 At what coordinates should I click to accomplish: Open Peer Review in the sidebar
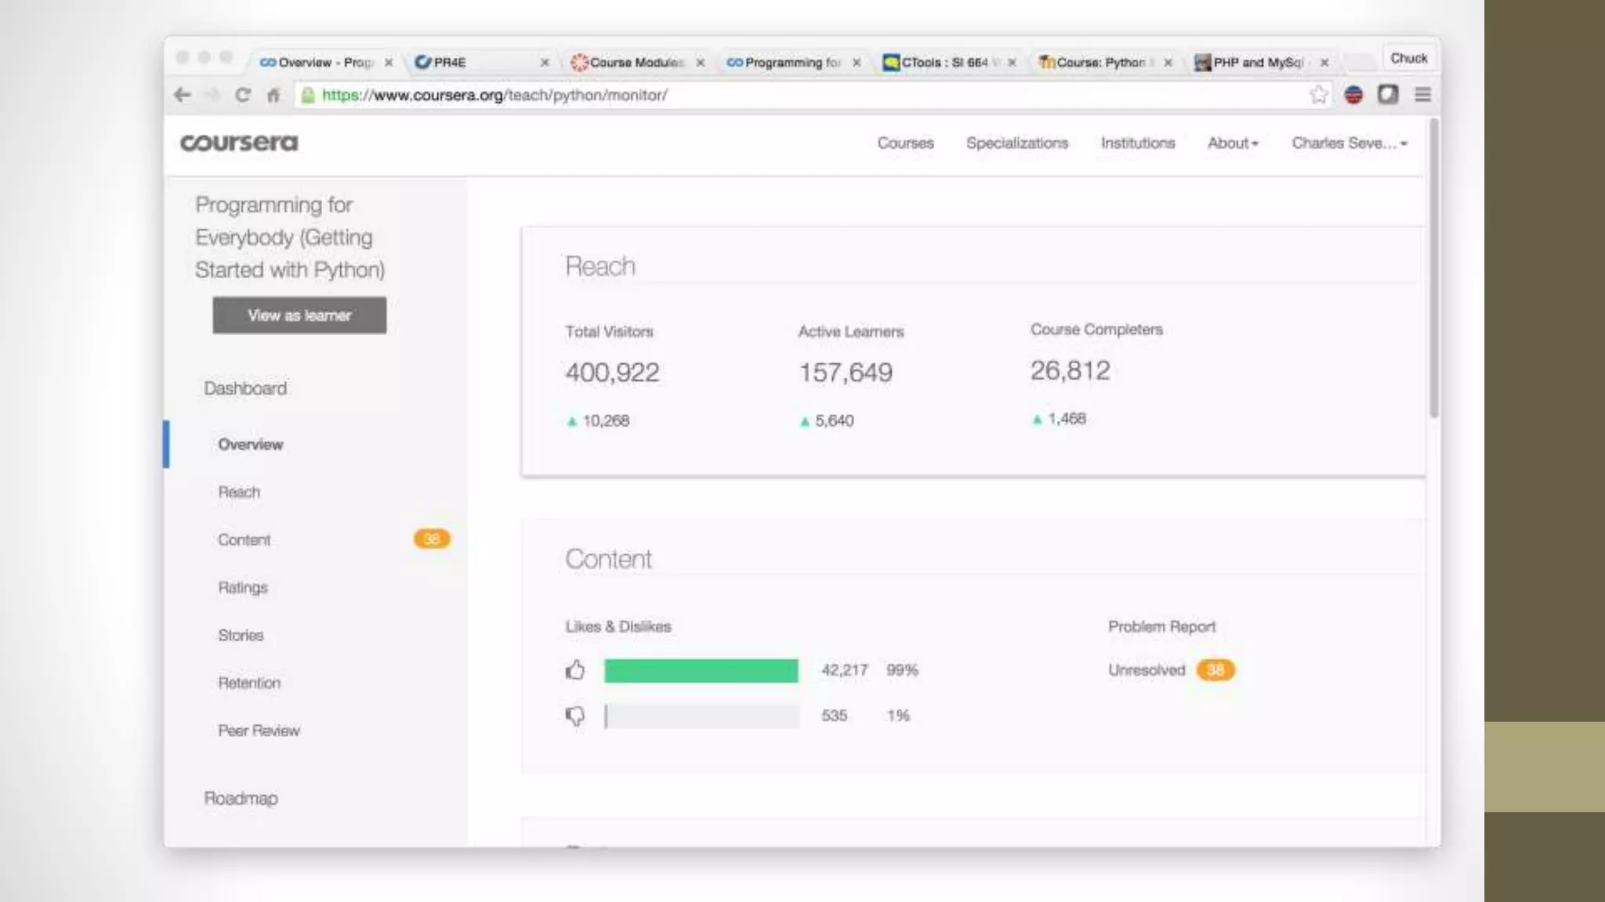pos(259,731)
